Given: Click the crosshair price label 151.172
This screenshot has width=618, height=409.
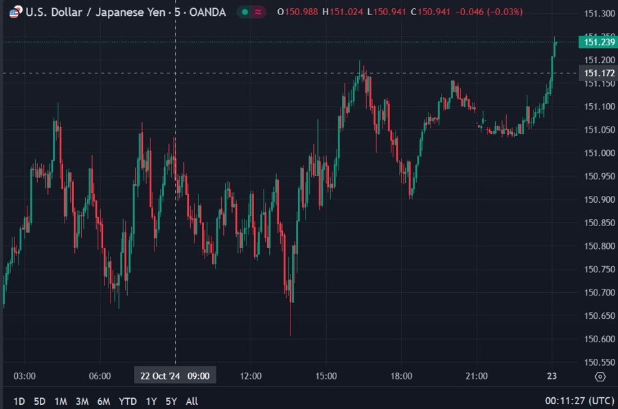Looking at the screenshot, I should click(598, 73).
